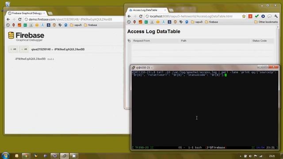This screenshot has height=159, width=283.
Task: Click select-all icon in DataTable header
Action: click(x=129, y=41)
